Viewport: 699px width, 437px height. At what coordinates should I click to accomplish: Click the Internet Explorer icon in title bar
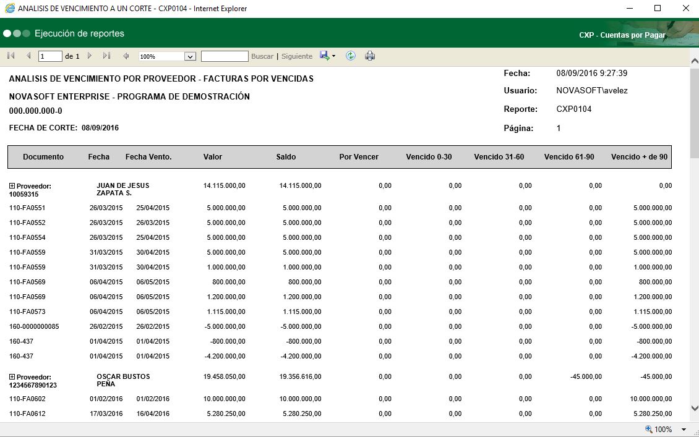point(9,9)
